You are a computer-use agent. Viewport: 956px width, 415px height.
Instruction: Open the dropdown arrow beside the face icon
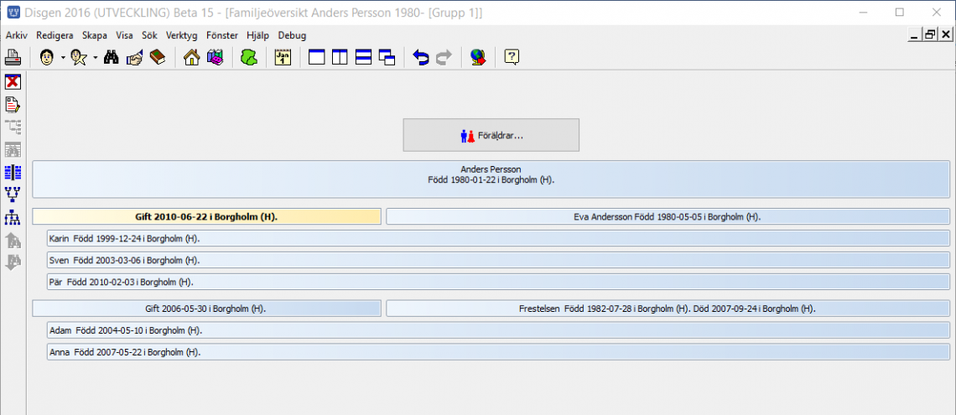pos(63,59)
